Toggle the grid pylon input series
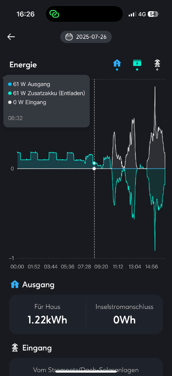The width and height of the screenshot is (172, 376). pyautogui.click(x=157, y=64)
